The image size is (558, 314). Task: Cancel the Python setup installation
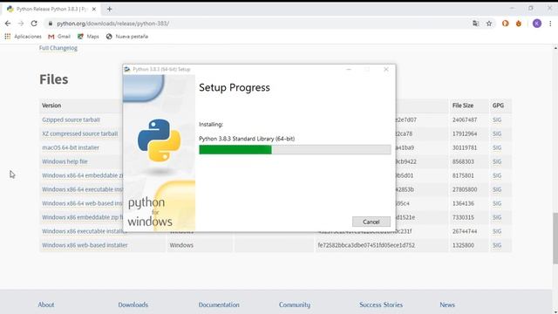[x=371, y=222]
